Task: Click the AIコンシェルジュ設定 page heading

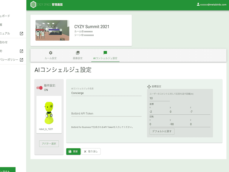Action: [63, 70]
